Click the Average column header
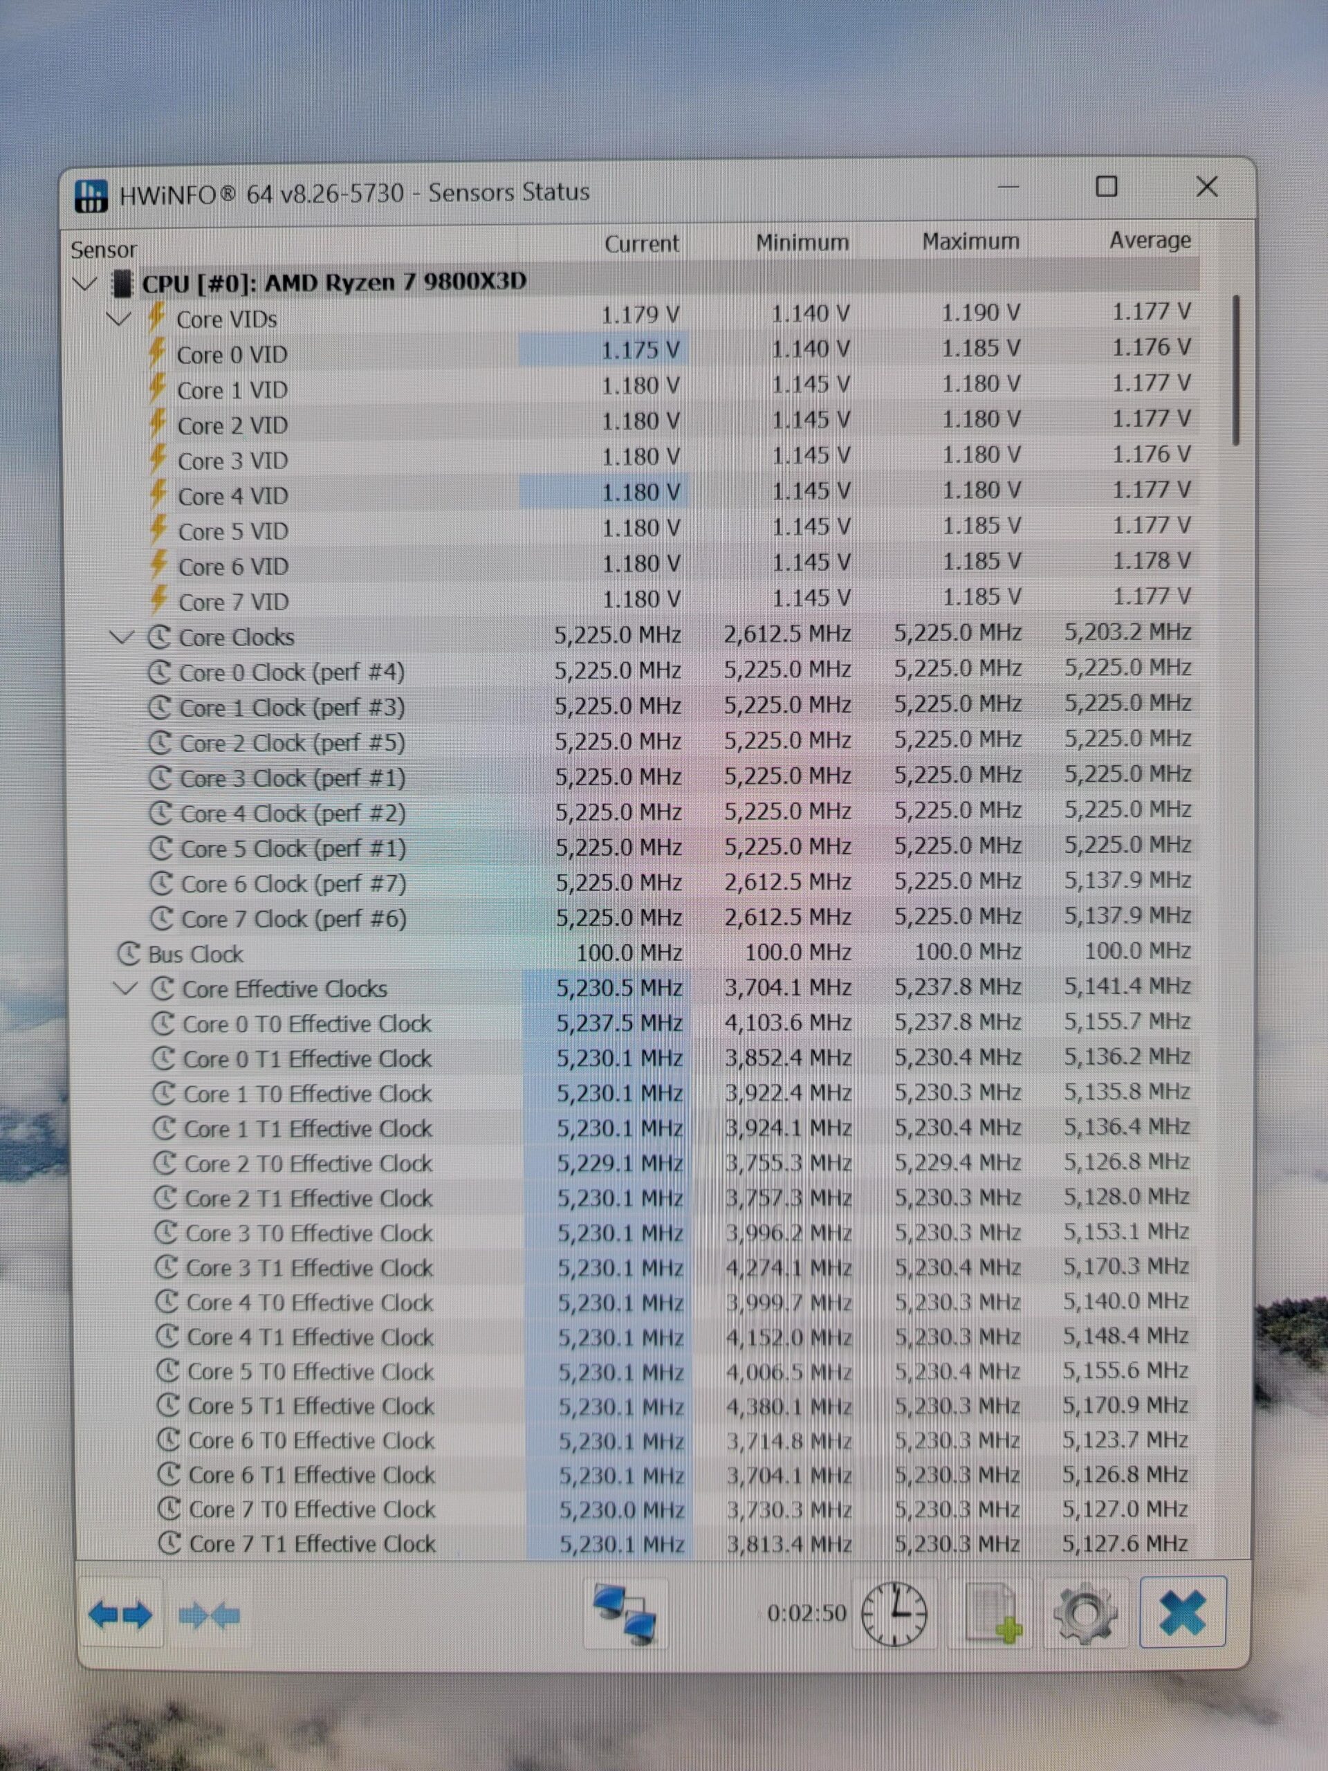1328x1771 pixels. [x=1149, y=240]
